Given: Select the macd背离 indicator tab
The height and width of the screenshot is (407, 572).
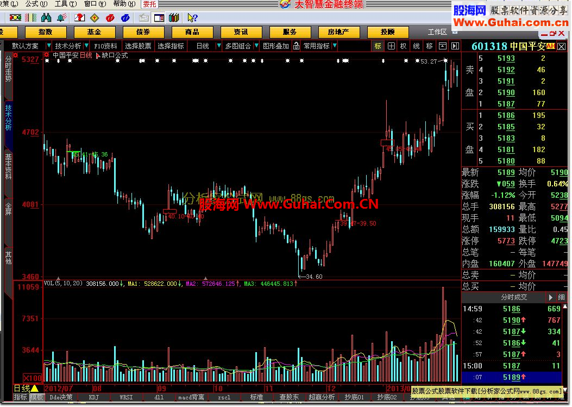Looking at the screenshot, I should point(191,397).
